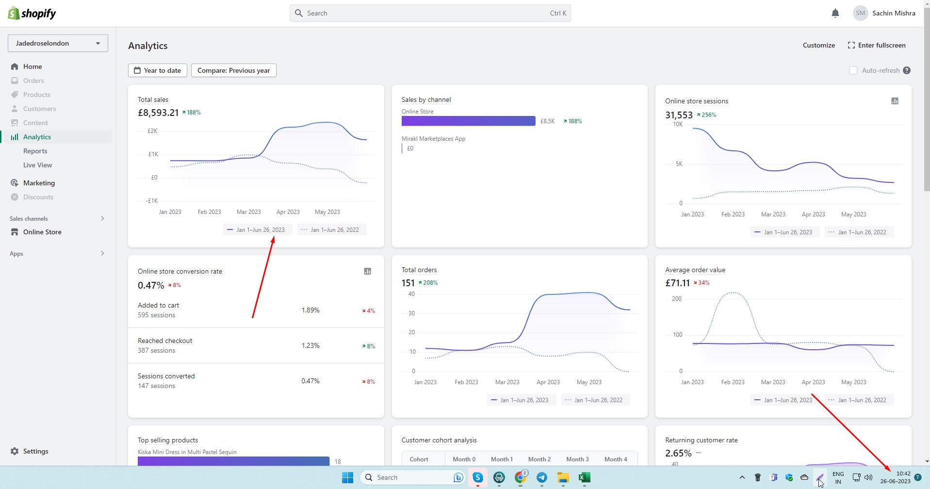Open Skype from the taskbar
Image resolution: width=930 pixels, height=489 pixels.
tap(478, 477)
